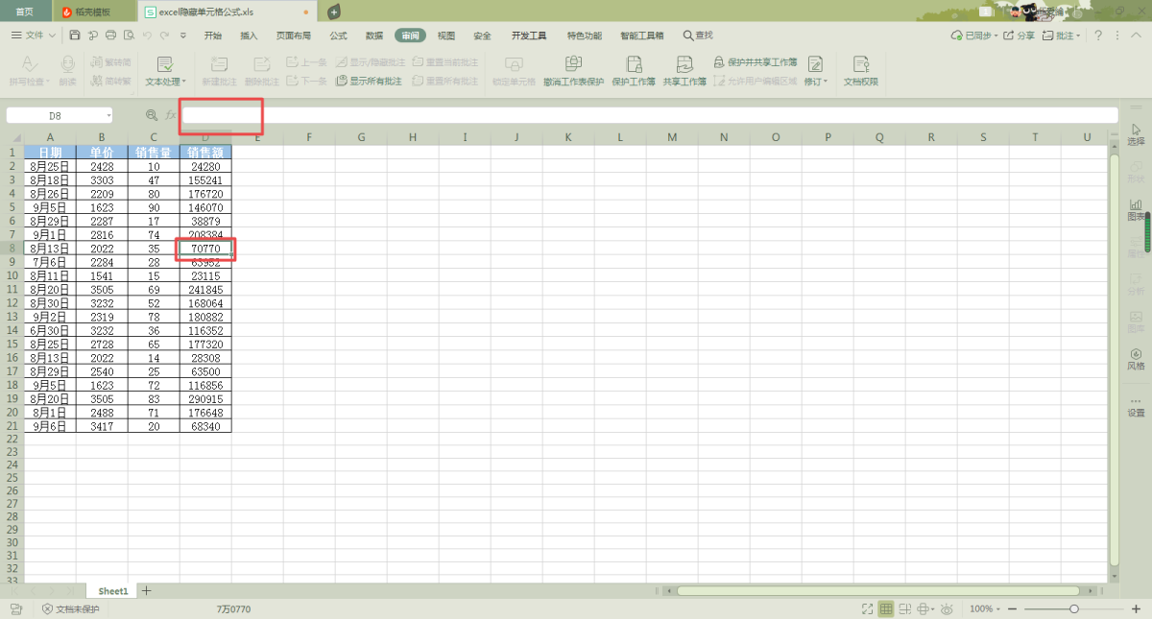Click the insert function fx icon
1152x619 pixels.
coord(171,115)
